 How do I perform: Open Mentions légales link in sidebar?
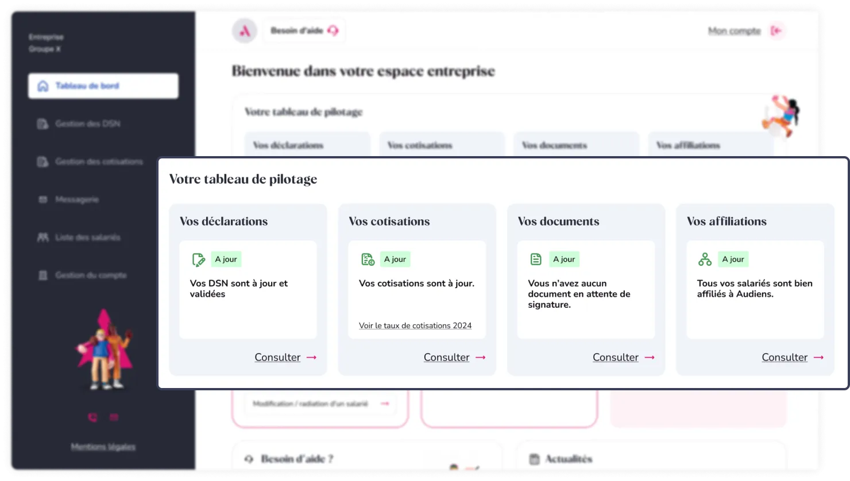(x=103, y=447)
